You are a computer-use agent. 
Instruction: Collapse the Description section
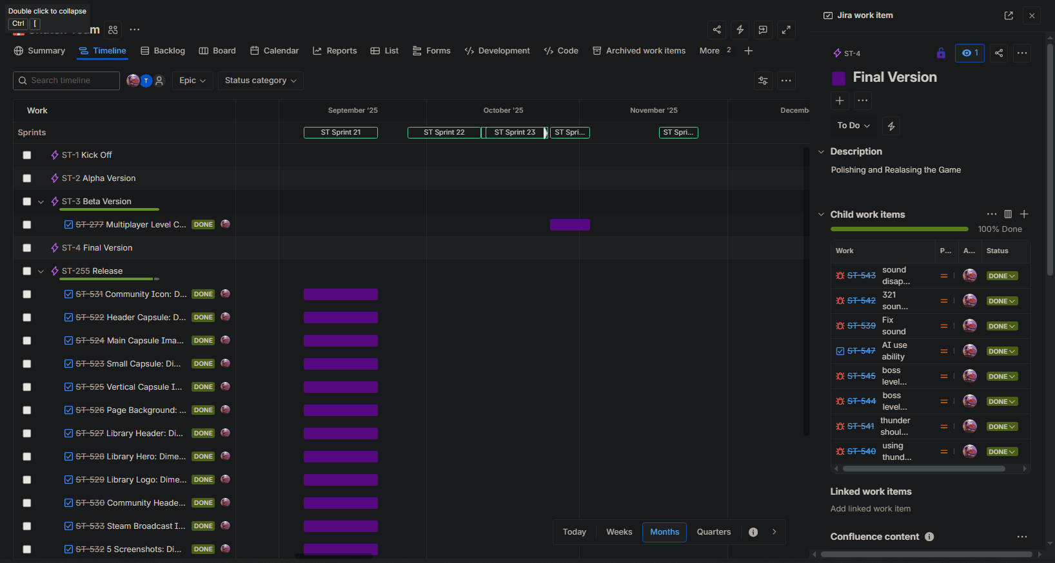[x=821, y=152]
